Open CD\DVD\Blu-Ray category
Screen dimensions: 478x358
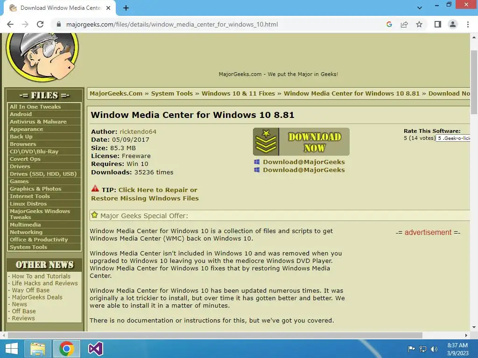pyautogui.click(x=34, y=151)
